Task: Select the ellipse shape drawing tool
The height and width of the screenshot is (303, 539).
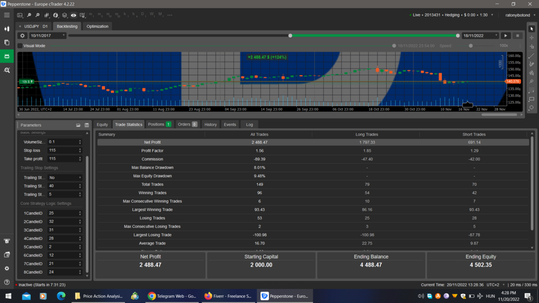Action: pyautogui.click(x=531, y=108)
